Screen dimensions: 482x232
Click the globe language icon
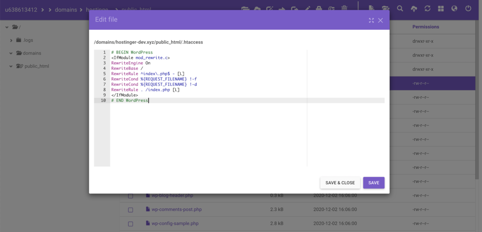[454, 8]
